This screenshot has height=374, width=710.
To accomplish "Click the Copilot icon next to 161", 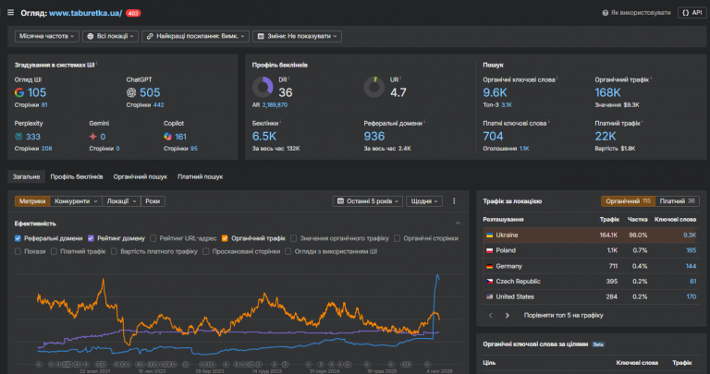I will point(167,137).
